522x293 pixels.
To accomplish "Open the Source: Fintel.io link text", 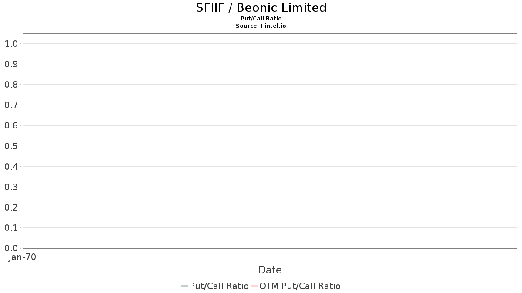I will click(x=261, y=26).
